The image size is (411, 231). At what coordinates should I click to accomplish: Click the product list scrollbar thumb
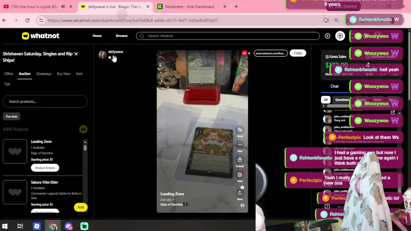85,148
